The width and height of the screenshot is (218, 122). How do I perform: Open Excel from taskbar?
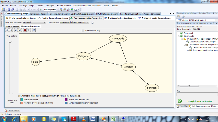click(x=113, y=119)
